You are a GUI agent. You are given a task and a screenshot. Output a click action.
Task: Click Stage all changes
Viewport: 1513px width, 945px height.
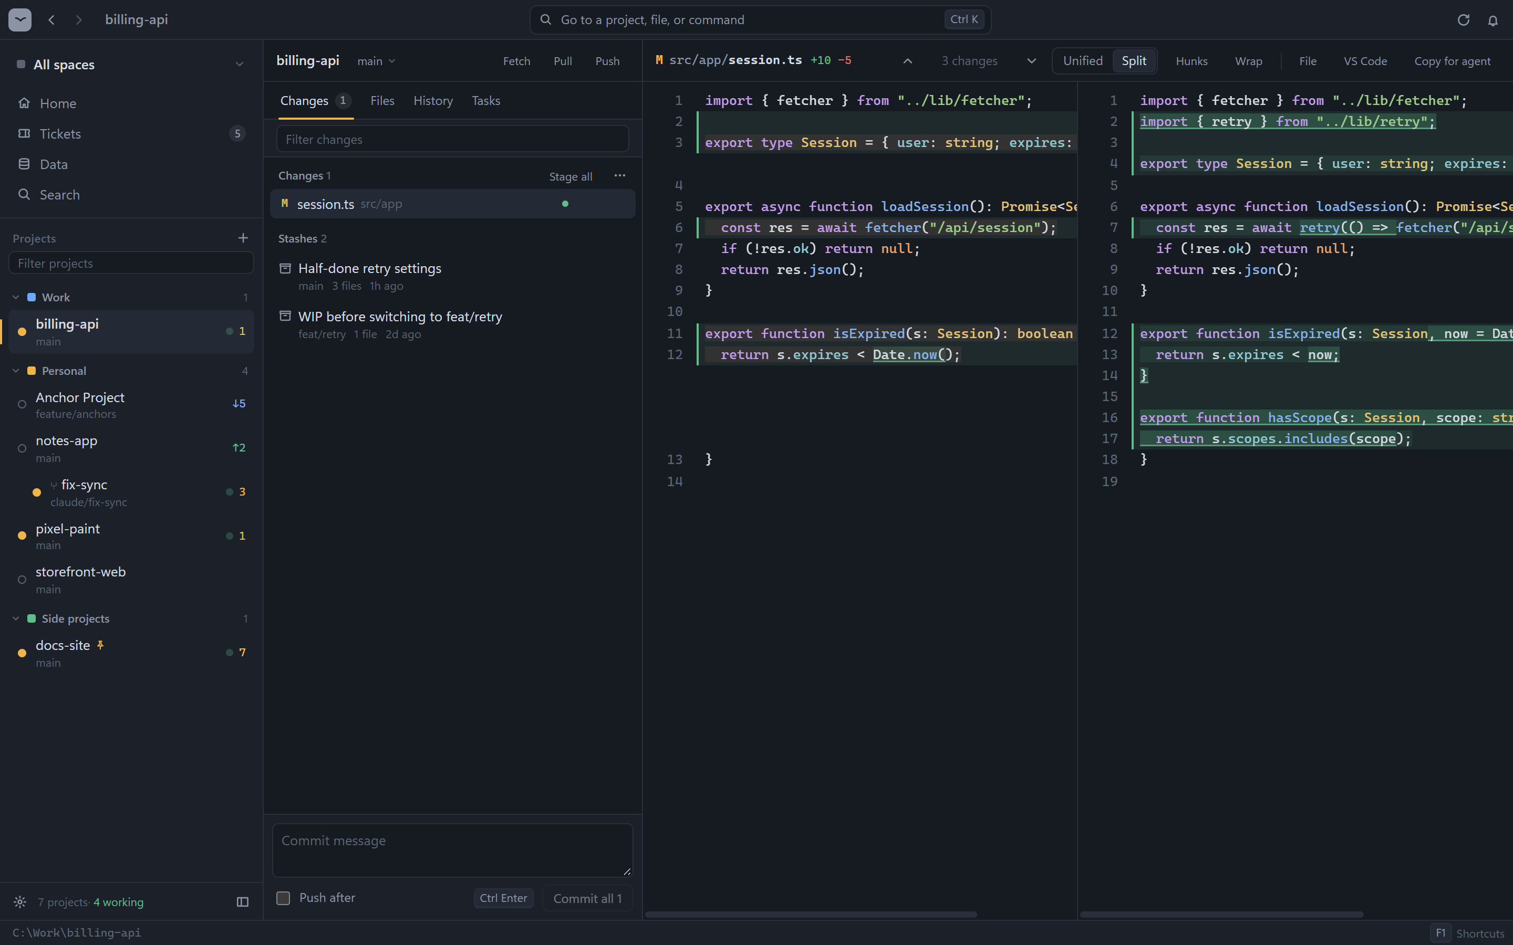(570, 177)
